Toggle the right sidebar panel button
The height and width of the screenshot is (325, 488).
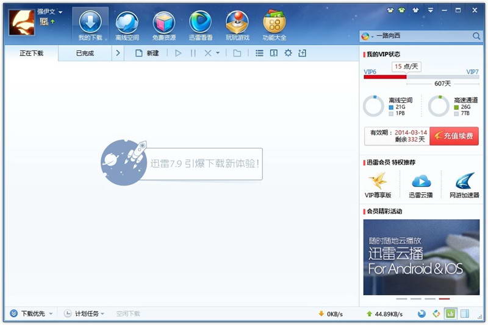point(465,313)
